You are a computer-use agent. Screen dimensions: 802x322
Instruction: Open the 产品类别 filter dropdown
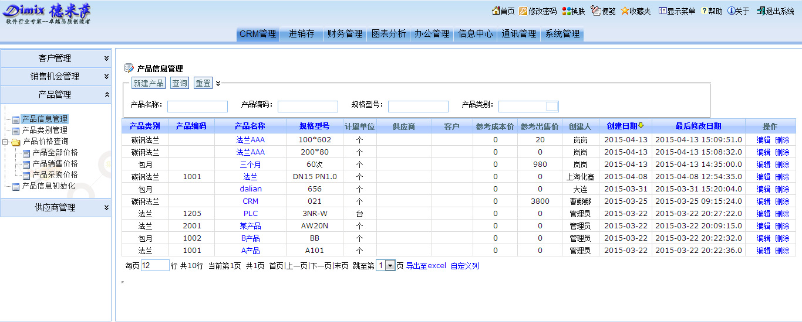551,106
